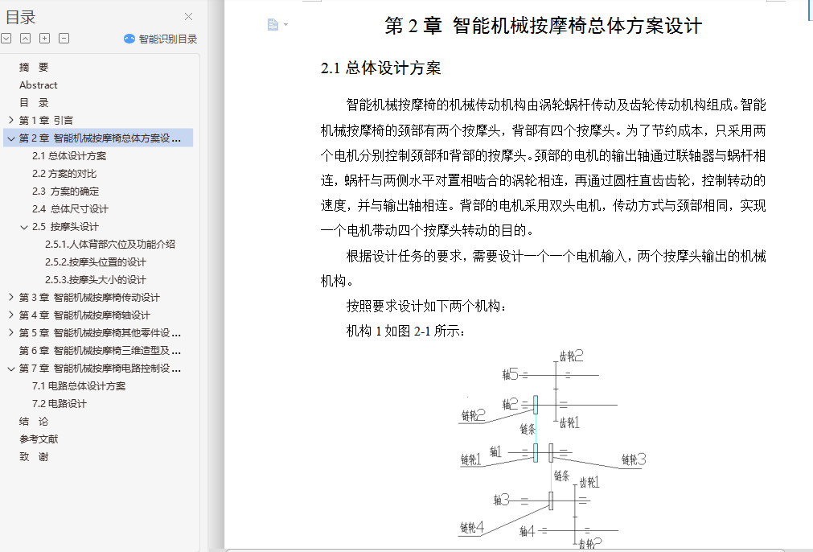Click the 智能识别目录 button
The height and width of the screenshot is (552, 813).
pos(161,39)
